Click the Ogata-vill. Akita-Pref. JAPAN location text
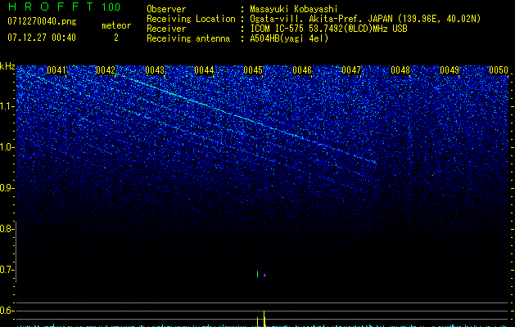Screen dimensions: 515x327 coord(365,19)
